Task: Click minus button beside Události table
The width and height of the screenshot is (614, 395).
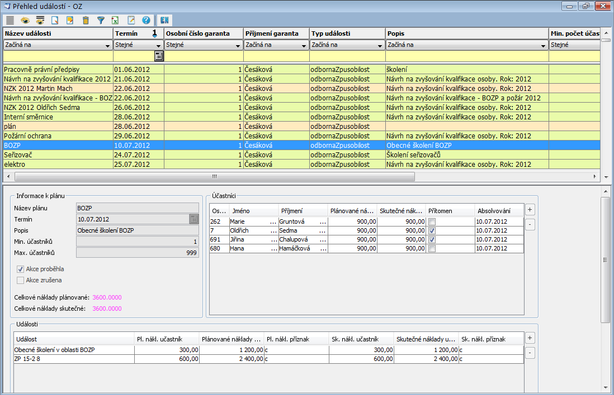Action: coord(530,353)
